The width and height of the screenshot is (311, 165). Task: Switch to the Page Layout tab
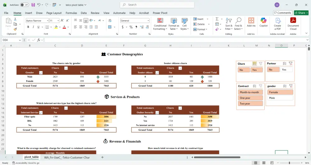(54, 13)
